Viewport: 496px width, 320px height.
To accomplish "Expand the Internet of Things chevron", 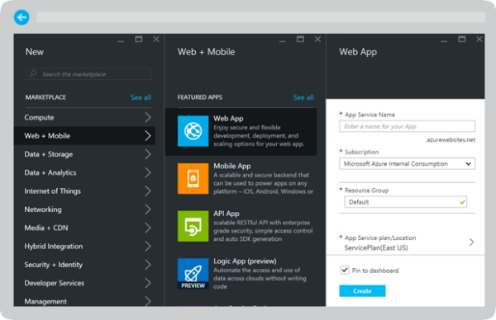I will [x=148, y=191].
